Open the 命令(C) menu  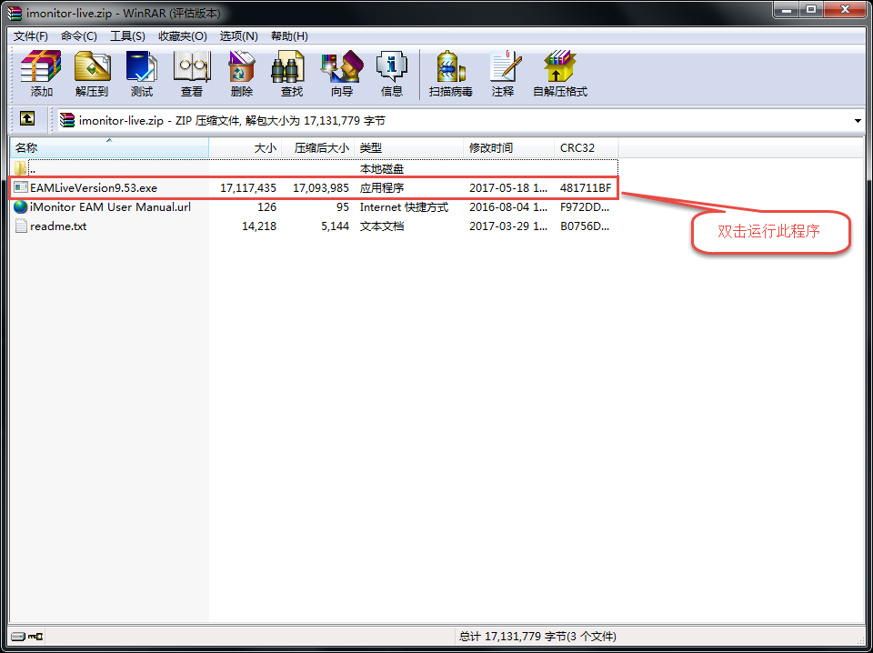pos(79,36)
